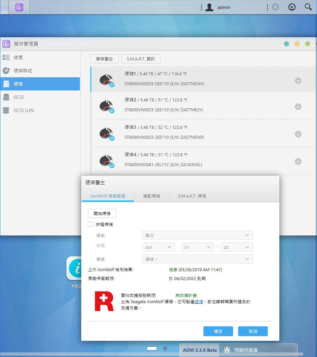This screenshot has height=357, width=317.
Task: Click the admin username text
Action: (224, 8)
